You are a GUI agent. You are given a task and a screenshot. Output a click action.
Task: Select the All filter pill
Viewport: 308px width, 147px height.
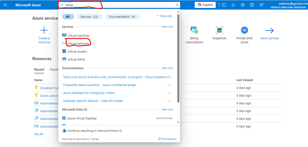(68, 17)
